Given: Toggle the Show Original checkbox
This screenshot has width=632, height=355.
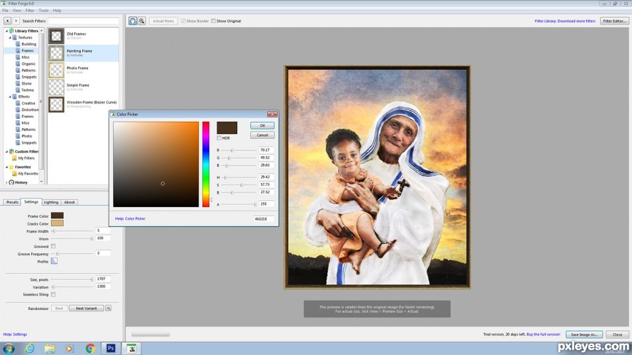Looking at the screenshot, I should tap(213, 21).
